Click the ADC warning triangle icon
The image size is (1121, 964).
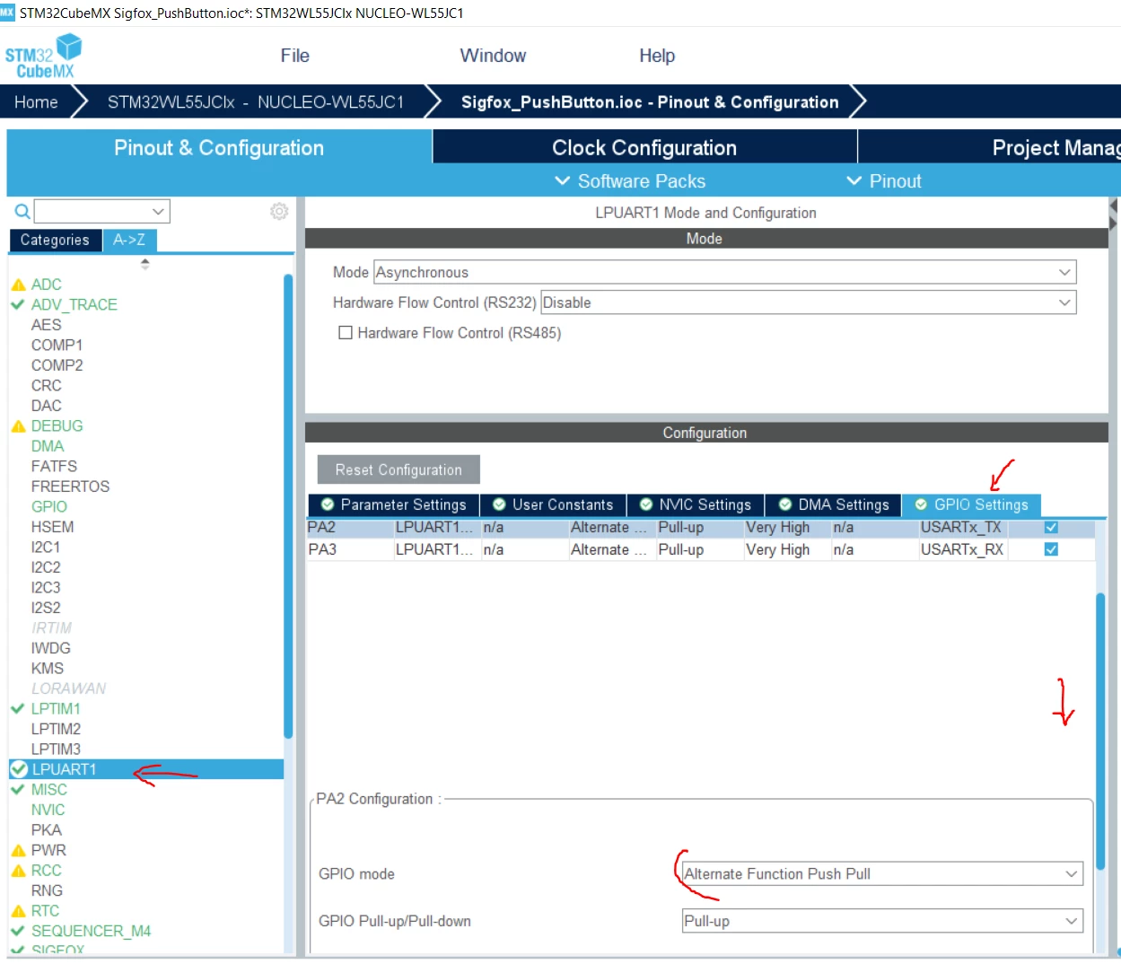[18, 285]
